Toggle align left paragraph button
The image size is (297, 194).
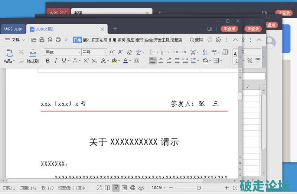(153, 60)
